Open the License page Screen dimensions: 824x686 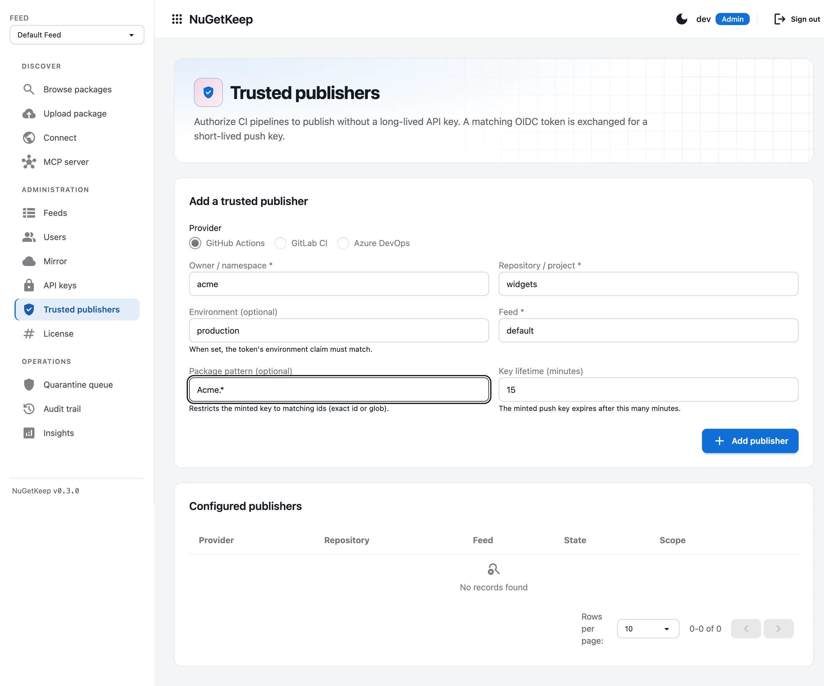[77, 334]
